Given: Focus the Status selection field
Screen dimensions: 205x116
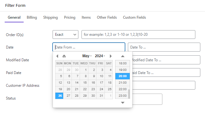Looking at the screenshot, I should click(147, 99).
